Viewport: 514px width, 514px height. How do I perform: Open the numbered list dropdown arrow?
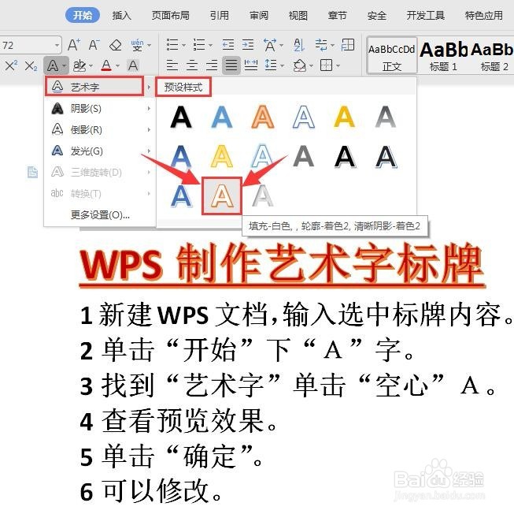pyautogui.click(x=210, y=45)
